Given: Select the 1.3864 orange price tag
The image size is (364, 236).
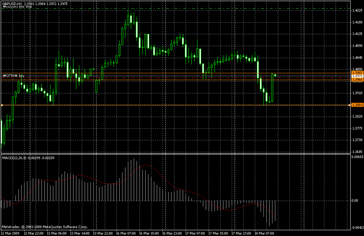Looking at the screenshot, I should (356, 105).
